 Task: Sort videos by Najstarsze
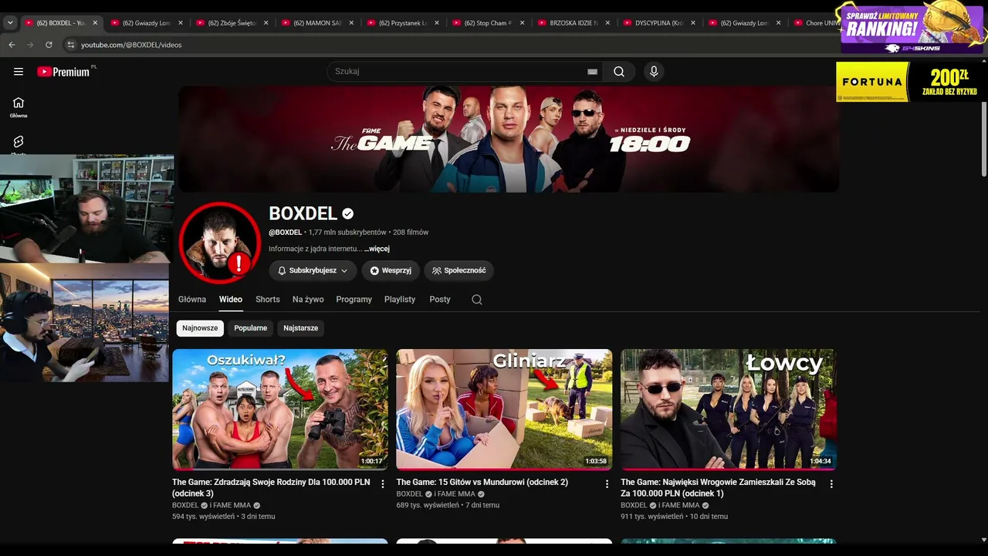301,328
